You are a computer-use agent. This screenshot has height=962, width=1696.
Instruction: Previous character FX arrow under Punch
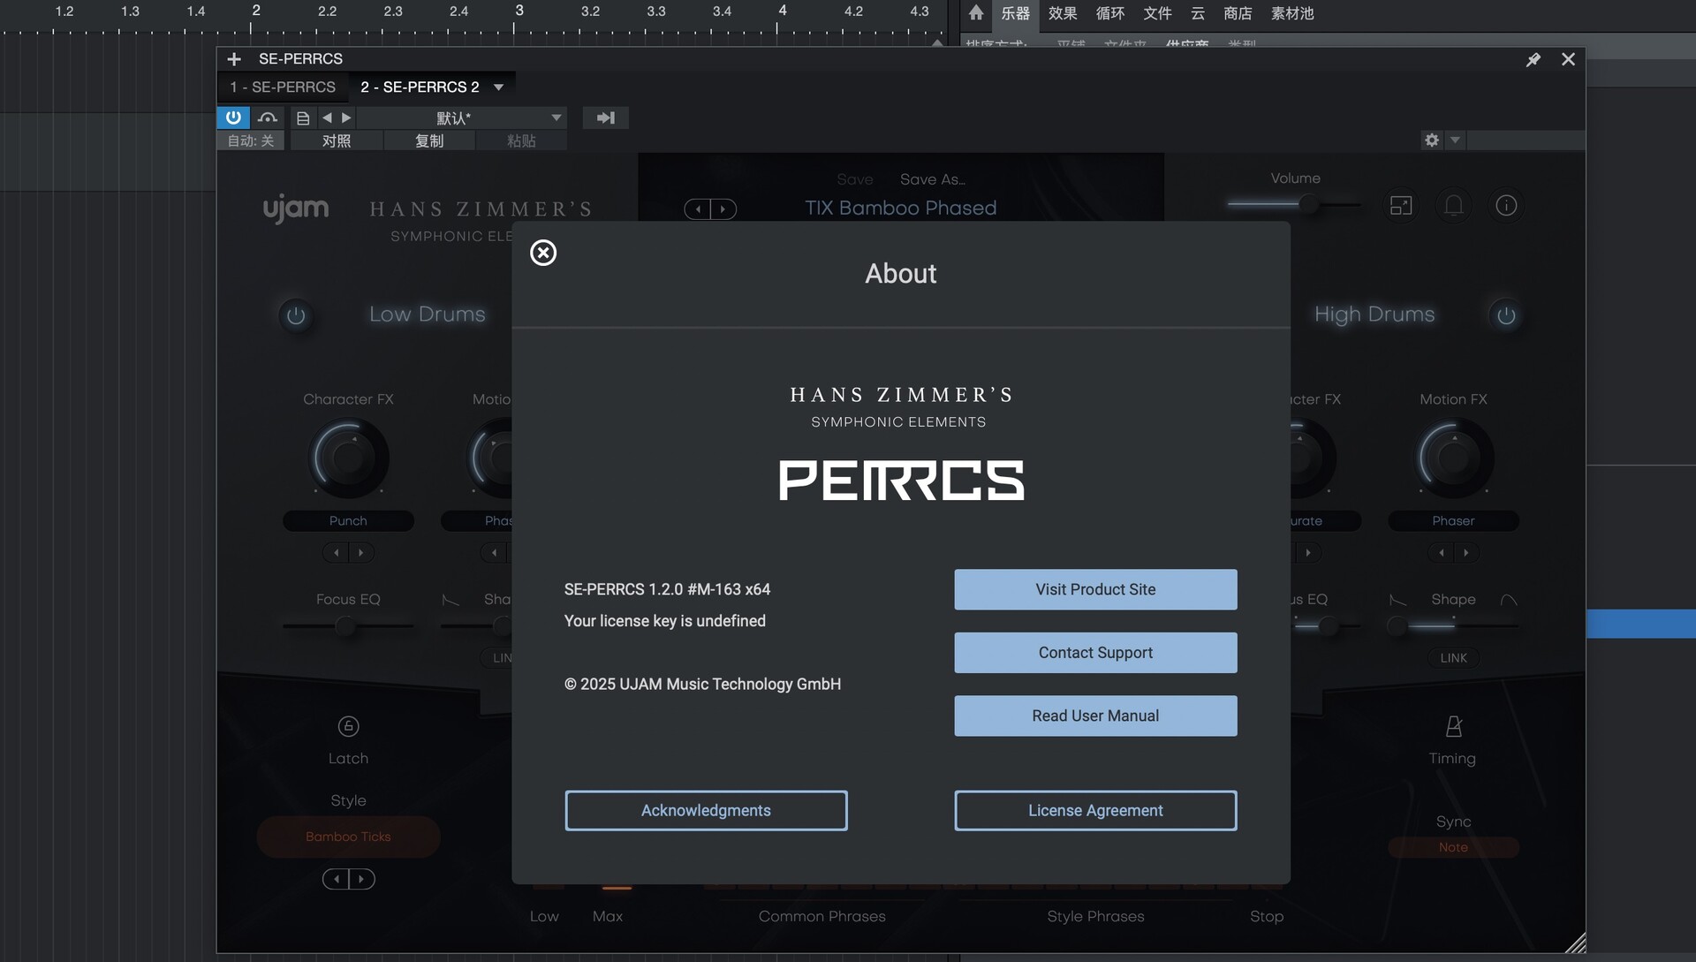[x=336, y=553]
